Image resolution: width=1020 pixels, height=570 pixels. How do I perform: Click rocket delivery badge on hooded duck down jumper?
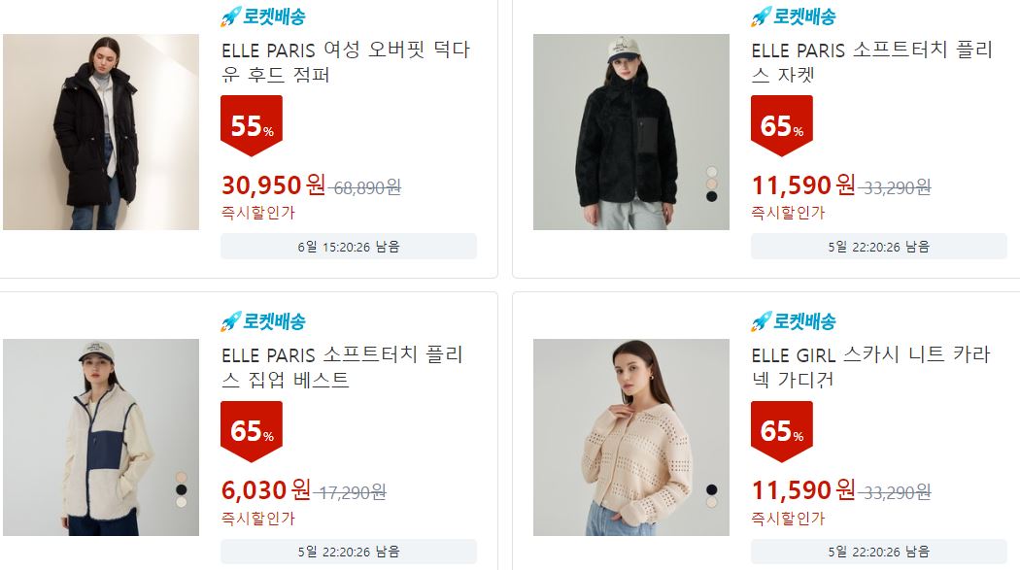tap(263, 17)
